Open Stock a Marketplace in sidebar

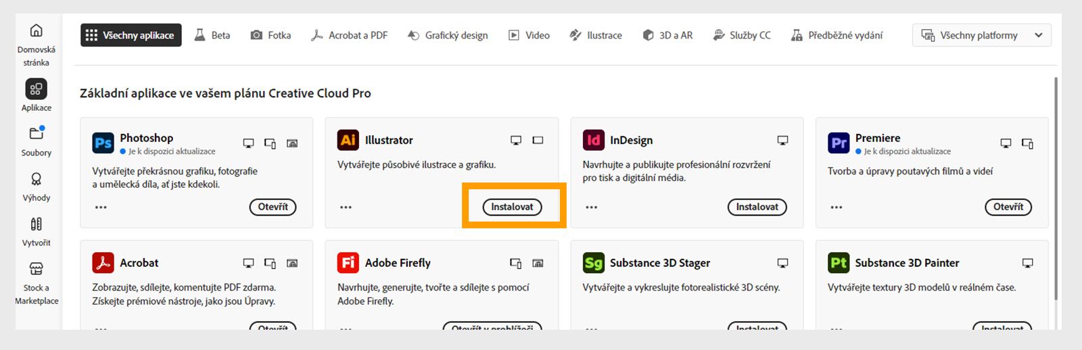point(37,282)
